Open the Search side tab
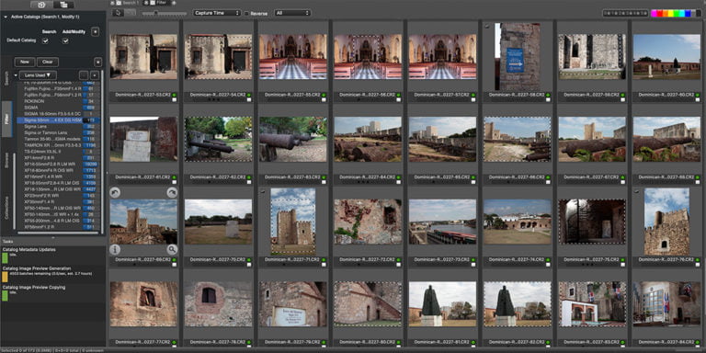 pyautogui.click(x=6, y=79)
